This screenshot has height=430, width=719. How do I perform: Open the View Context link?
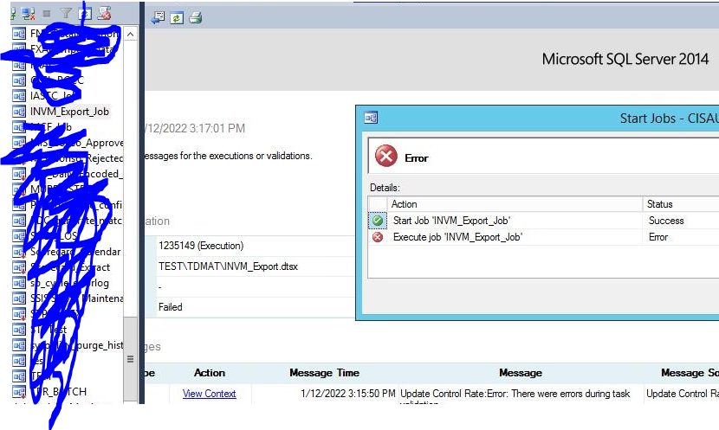(x=209, y=394)
